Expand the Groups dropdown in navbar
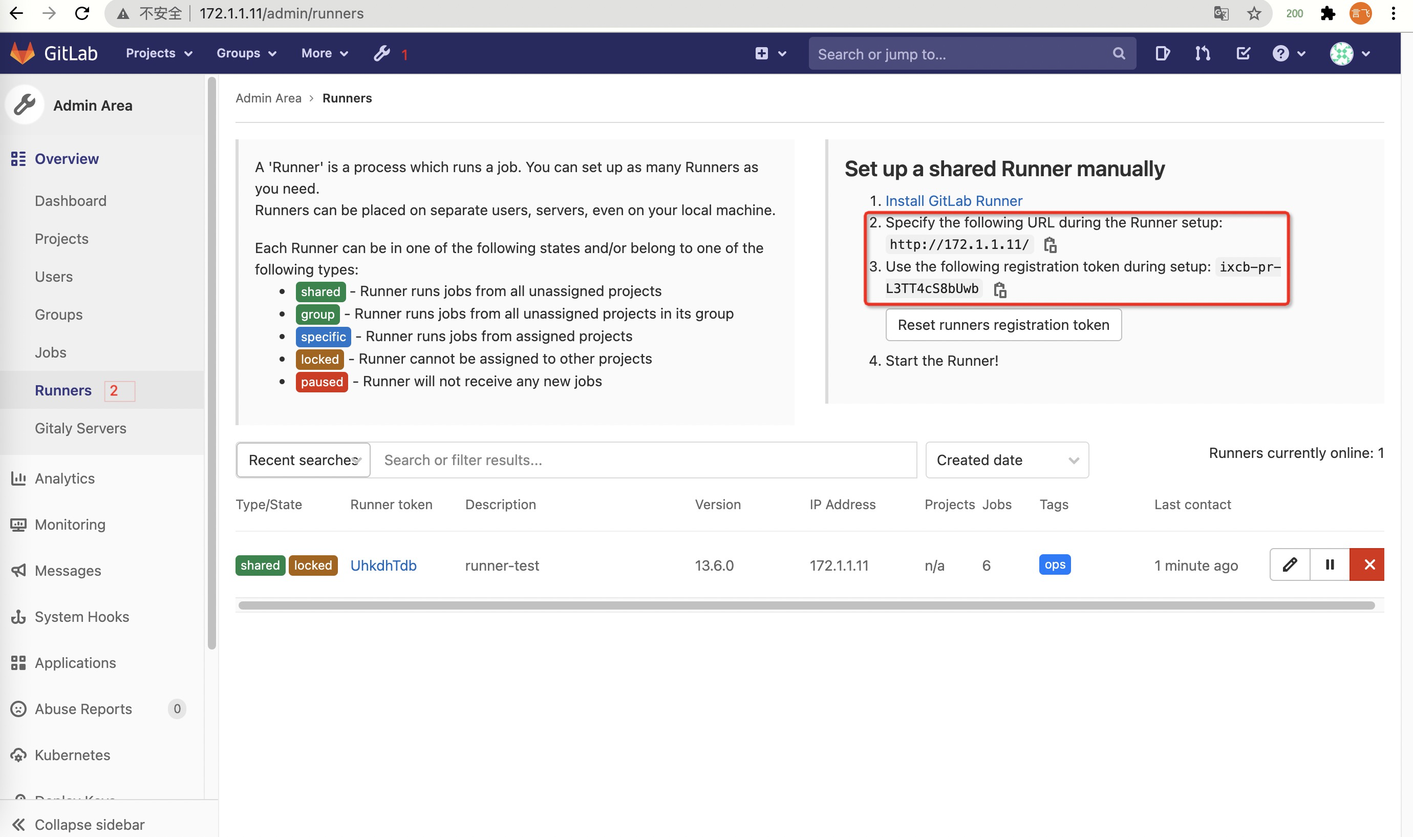Image resolution: width=1413 pixels, height=837 pixels. pyautogui.click(x=246, y=53)
